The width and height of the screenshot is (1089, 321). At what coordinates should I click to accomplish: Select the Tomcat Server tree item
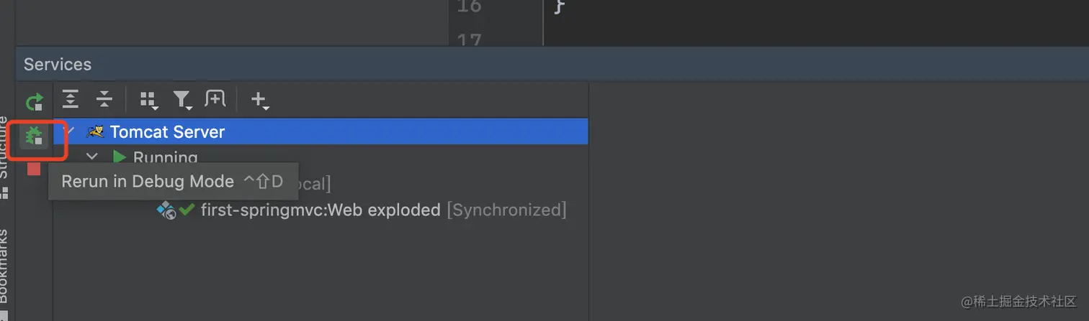167,132
